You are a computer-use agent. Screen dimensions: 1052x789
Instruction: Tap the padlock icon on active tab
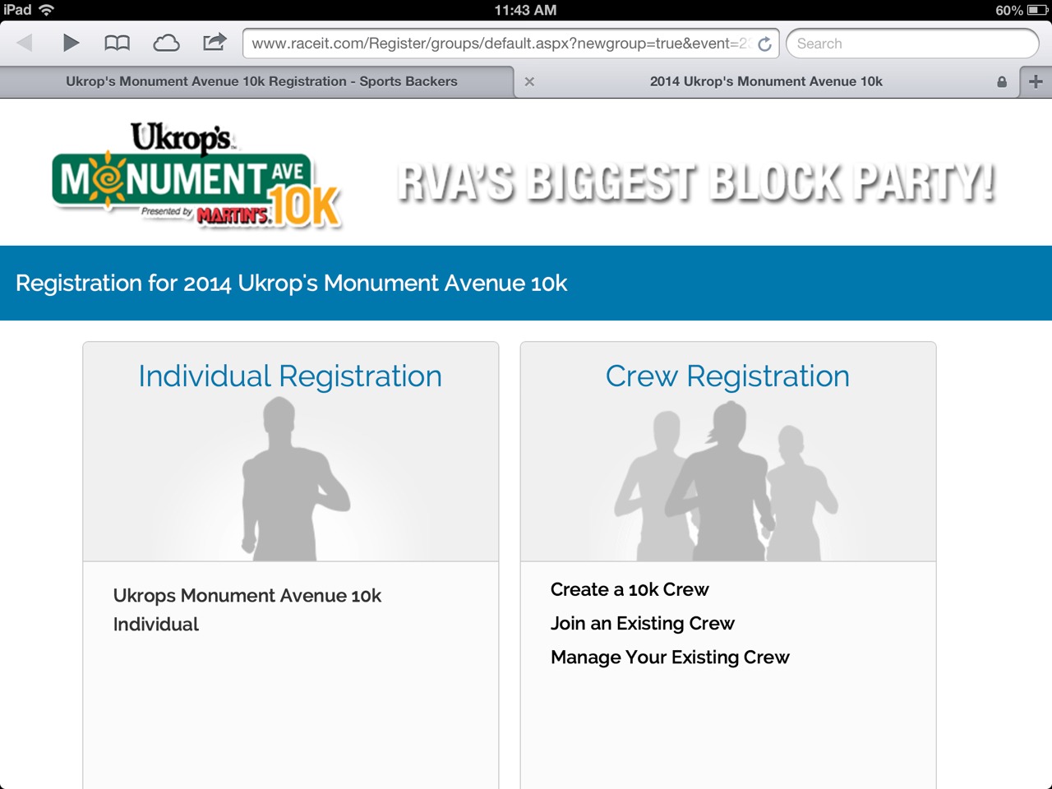coord(1002,81)
